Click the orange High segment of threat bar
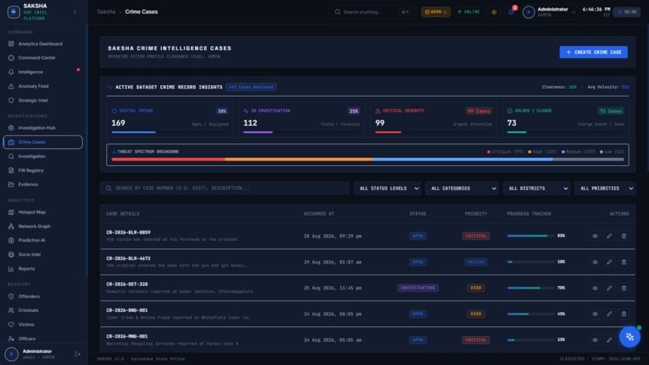The width and height of the screenshot is (649, 365). (x=299, y=159)
